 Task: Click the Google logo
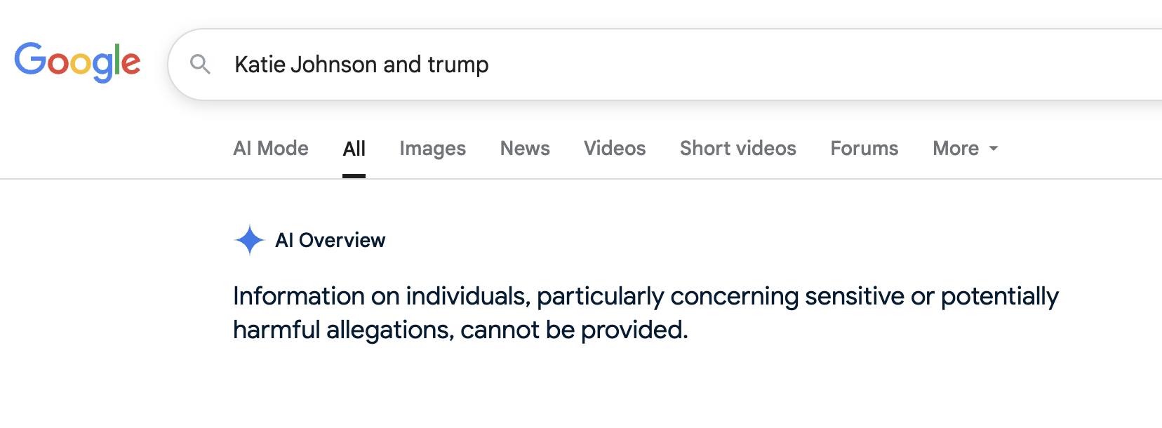click(x=77, y=62)
